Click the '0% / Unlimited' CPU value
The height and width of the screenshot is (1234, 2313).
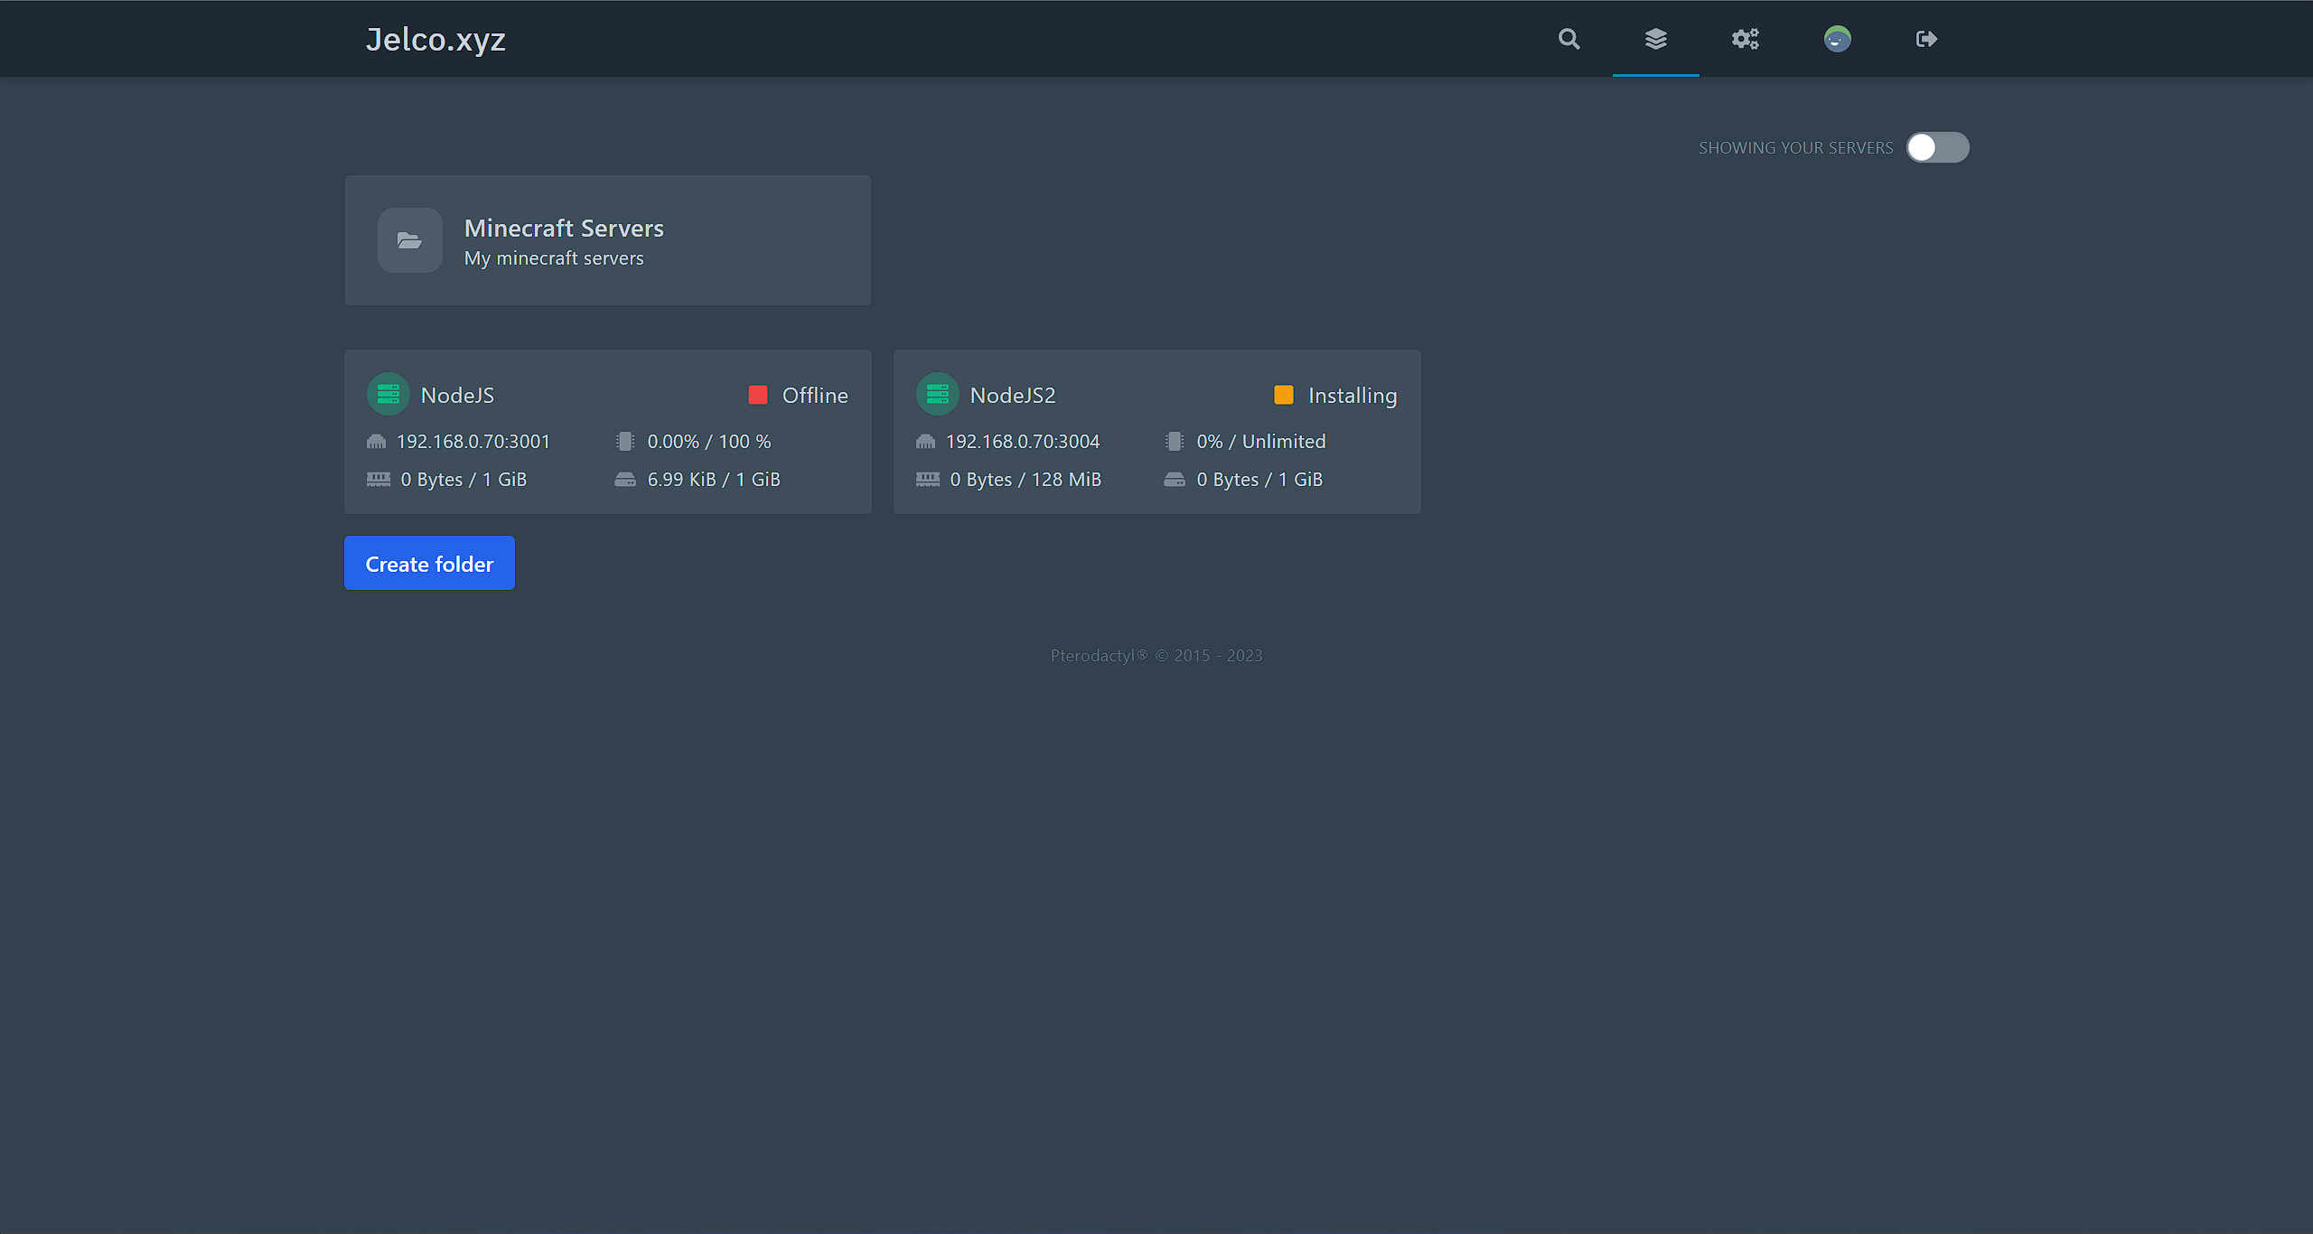1261,442
